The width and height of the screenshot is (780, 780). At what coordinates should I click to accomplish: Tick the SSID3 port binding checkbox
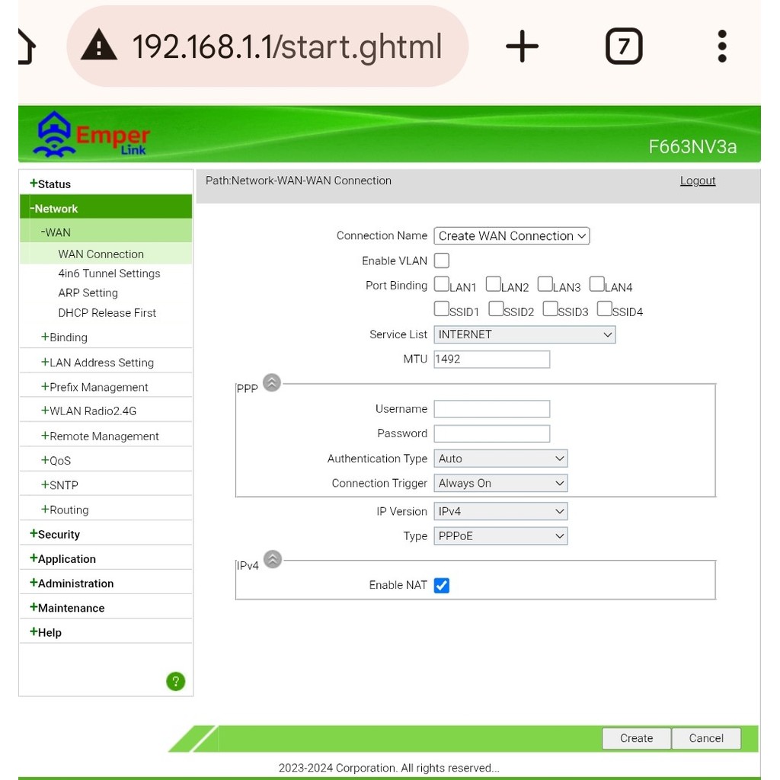click(551, 309)
